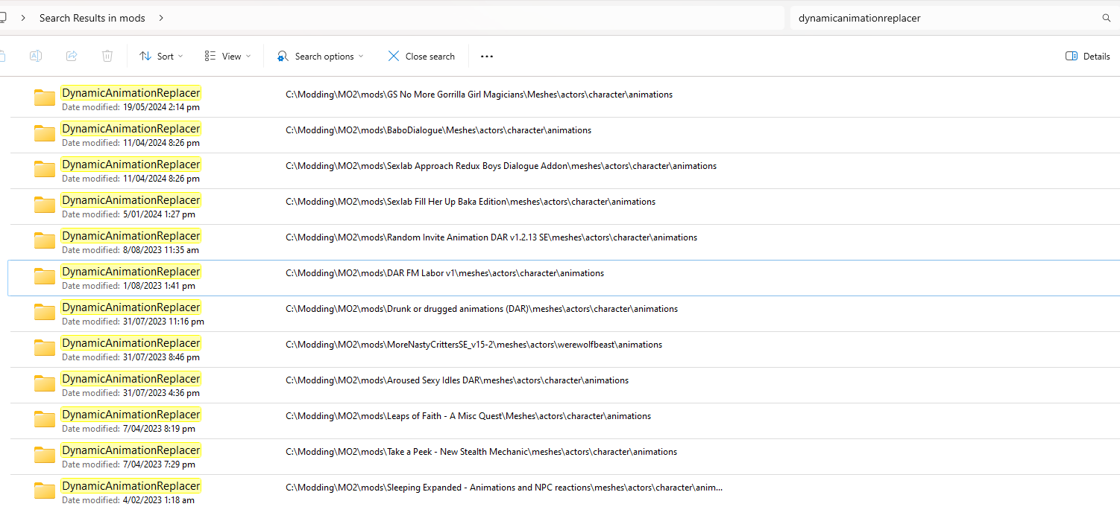Viewport: 1120px width, 527px height.
Task: Click path for BaboDialogue mod
Action: click(x=438, y=130)
